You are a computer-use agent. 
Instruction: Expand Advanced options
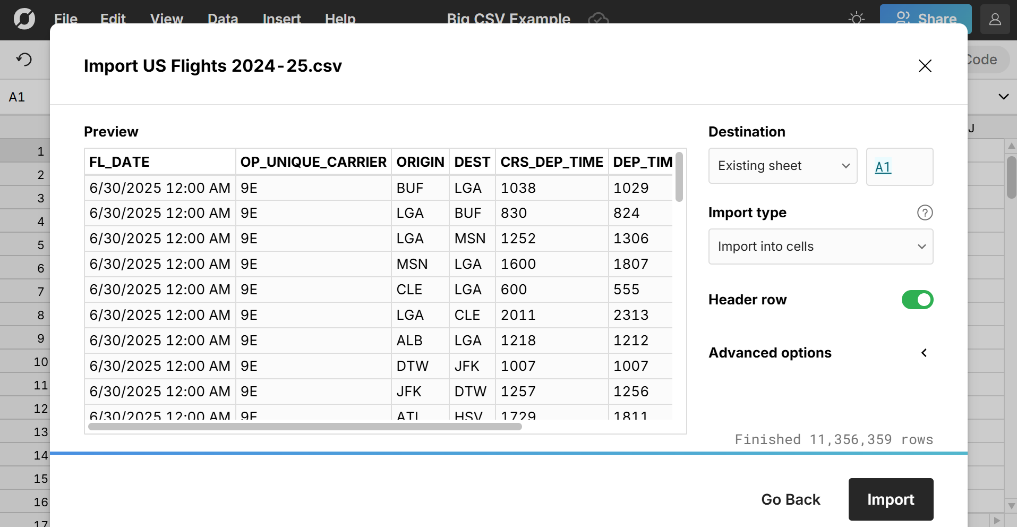pos(924,353)
